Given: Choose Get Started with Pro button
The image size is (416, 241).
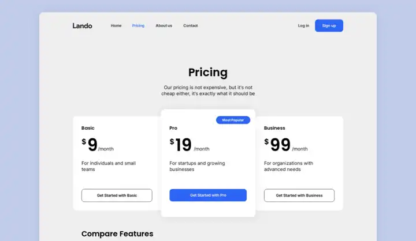Looking at the screenshot, I should click(208, 195).
